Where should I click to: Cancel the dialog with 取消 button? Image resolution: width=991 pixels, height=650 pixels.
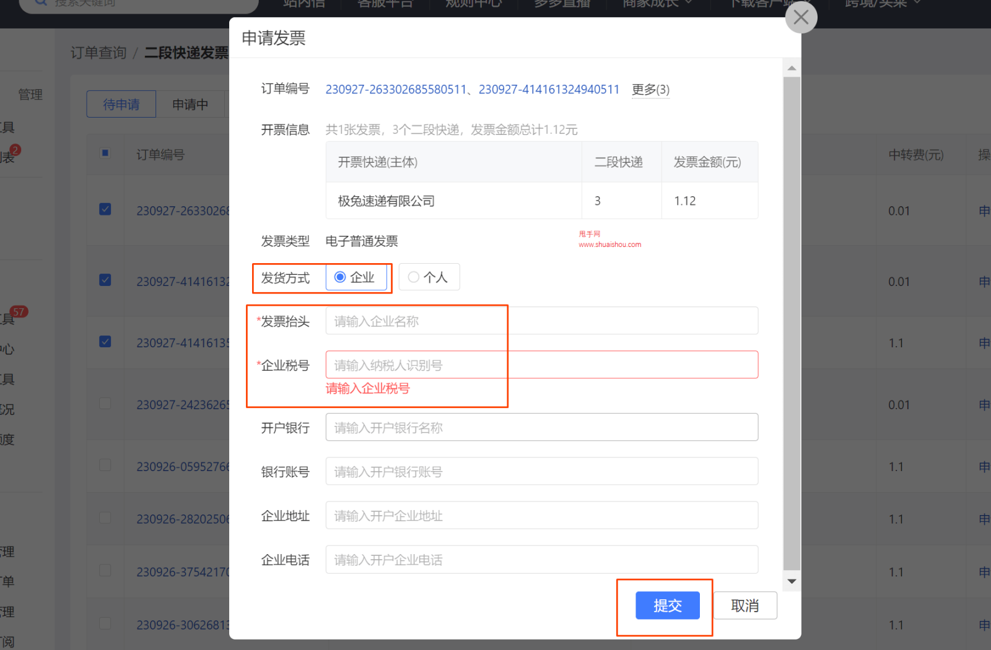pyautogui.click(x=745, y=605)
